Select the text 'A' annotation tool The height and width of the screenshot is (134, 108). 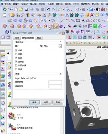[83, 21]
